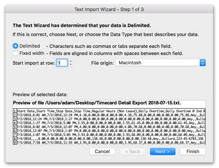Open the File origin Macintosh dropdown
Image resolution: width=219 pixels, height=168 pixels.
161,63
